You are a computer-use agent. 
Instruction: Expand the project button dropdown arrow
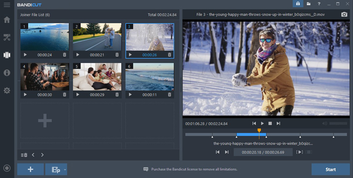point(65,169)
